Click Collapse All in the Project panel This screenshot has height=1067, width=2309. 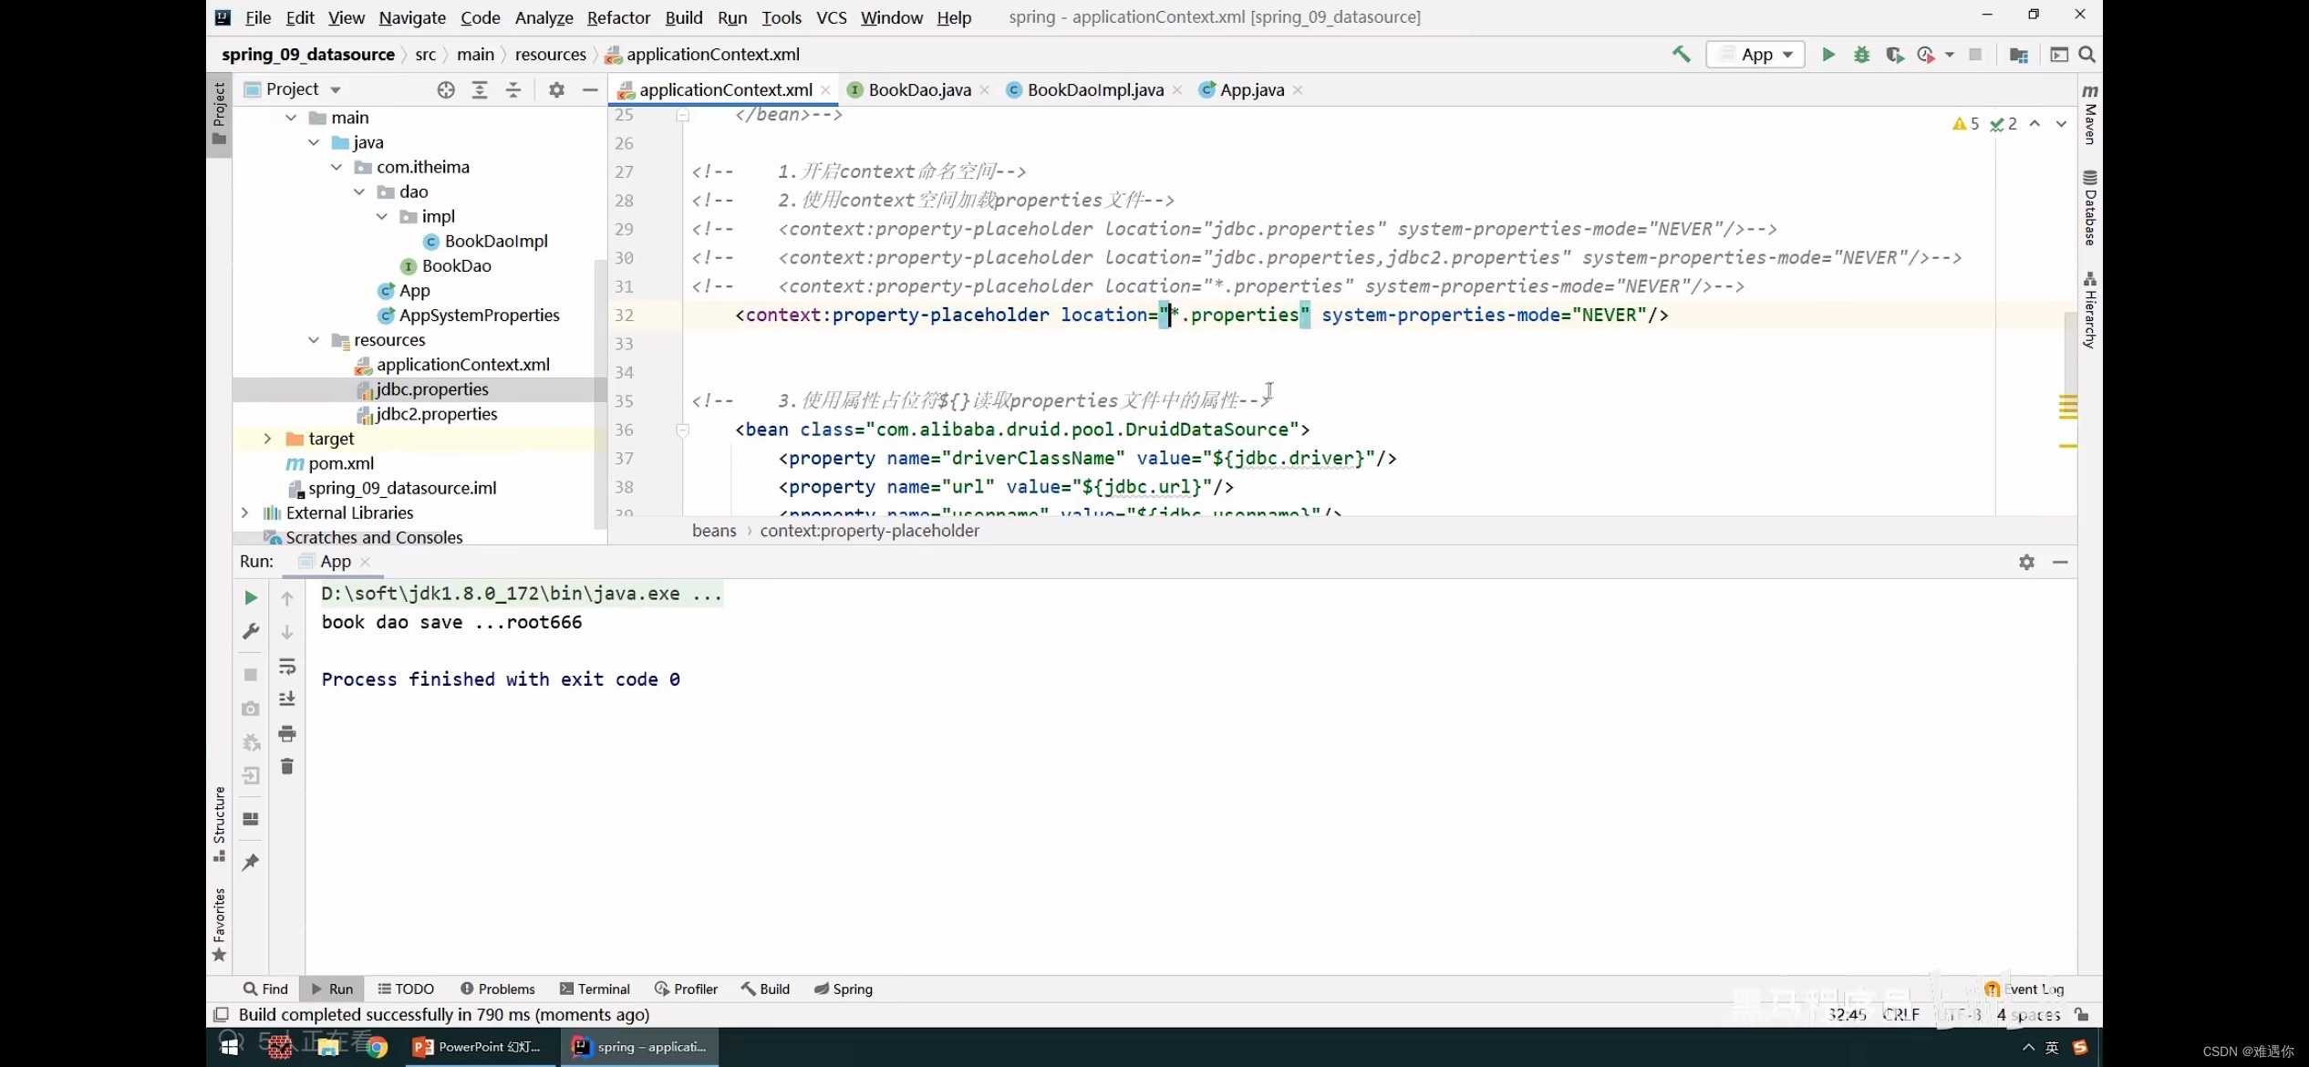(x=513, y=89)
